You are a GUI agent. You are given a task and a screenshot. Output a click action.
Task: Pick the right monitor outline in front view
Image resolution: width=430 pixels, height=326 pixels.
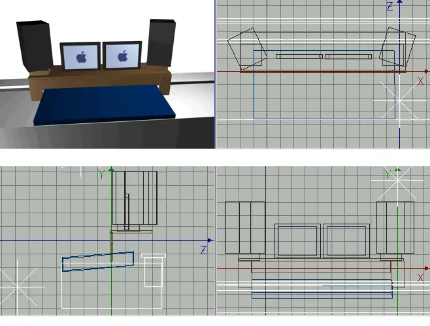click(346, 241)
